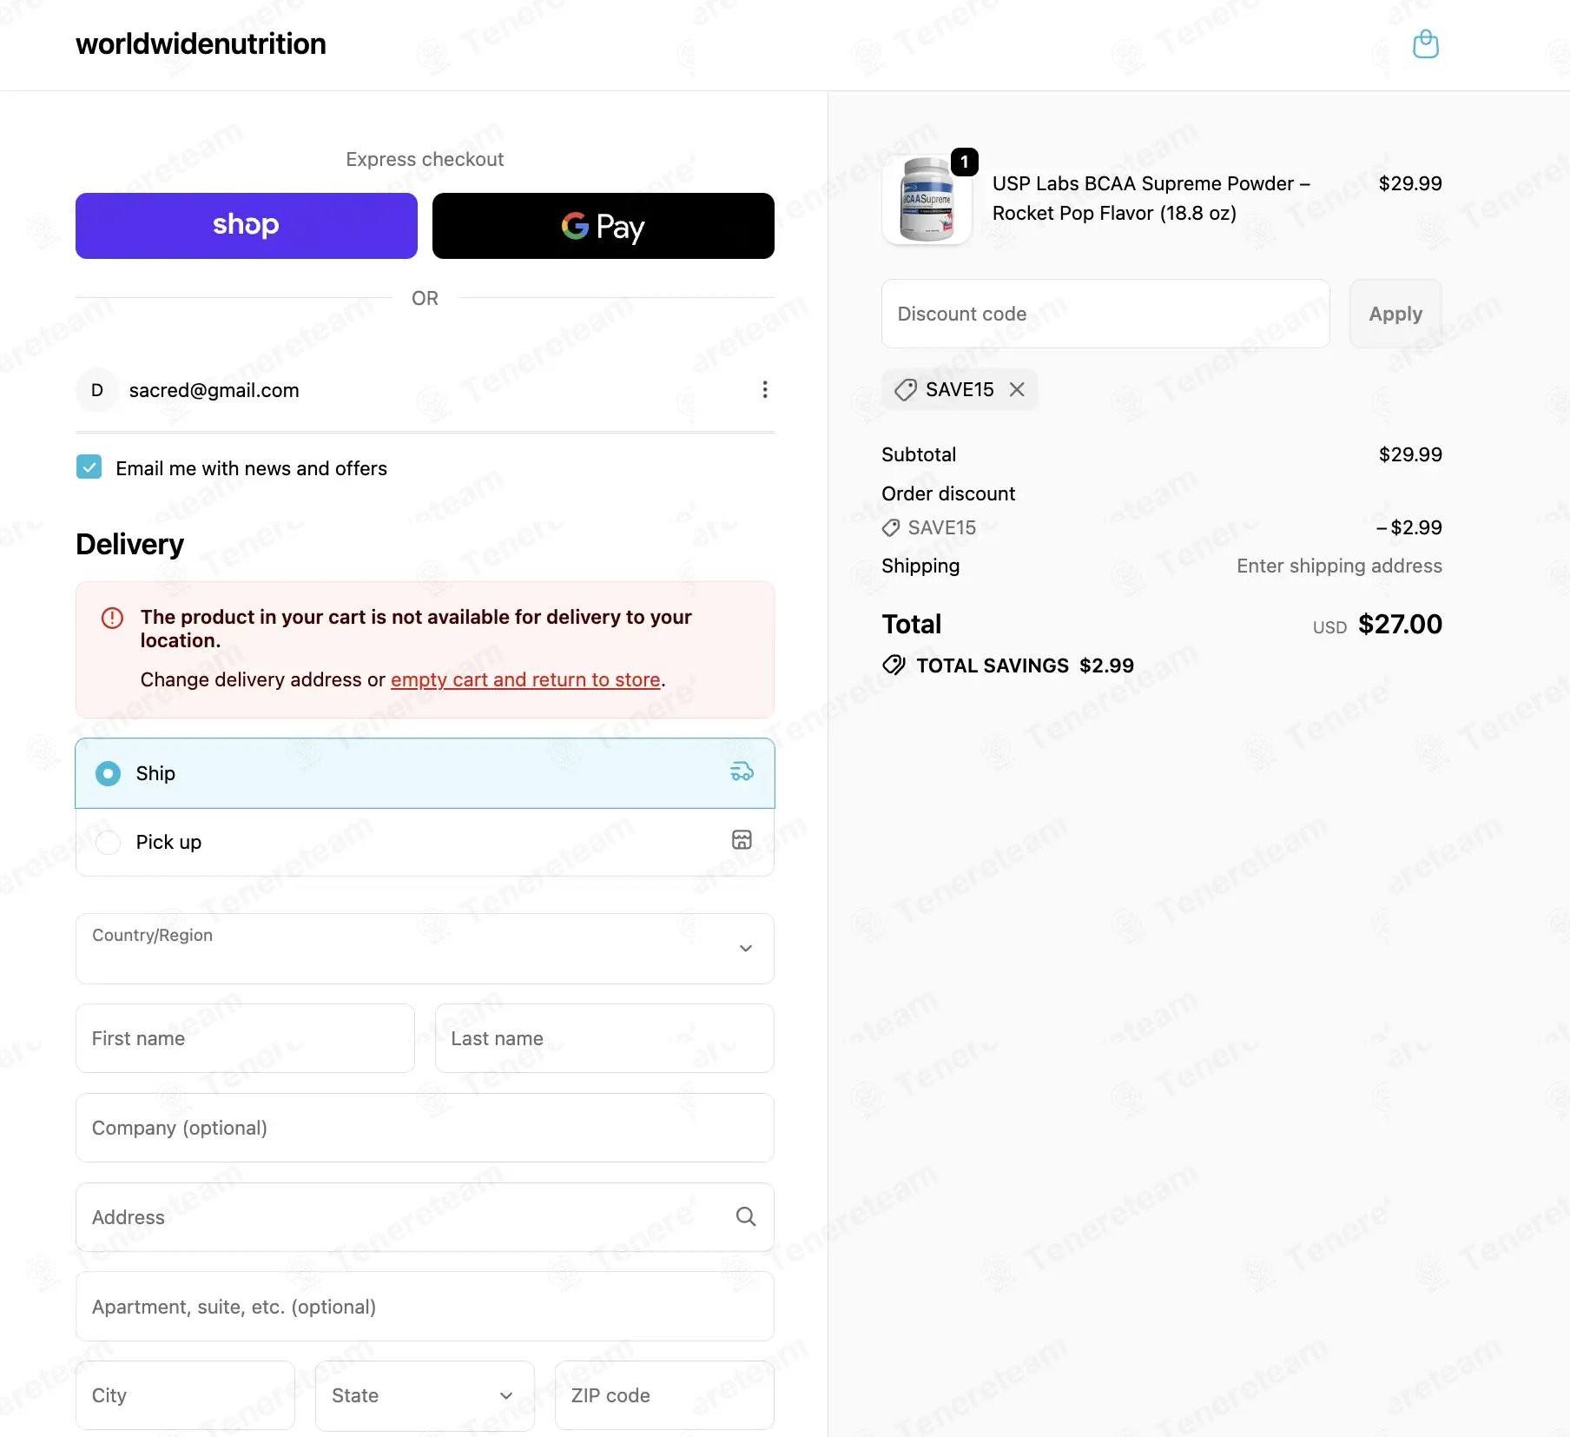1570x1437 pixels.
Task: Open the State dropdown
Action: pos(425,1395)
